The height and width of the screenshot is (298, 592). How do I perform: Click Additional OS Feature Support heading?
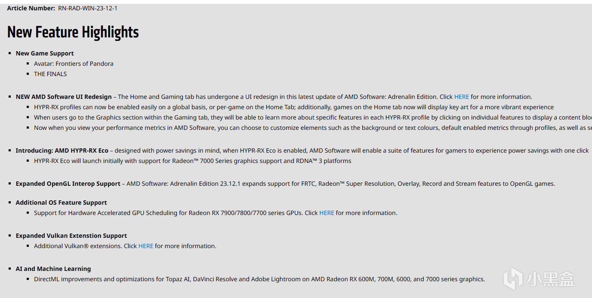pyautogui.click(x=62, y=203)
